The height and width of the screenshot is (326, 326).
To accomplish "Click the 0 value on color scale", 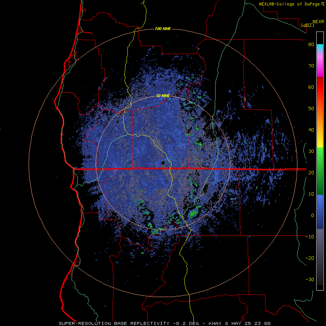I will [x=313, y=216].
